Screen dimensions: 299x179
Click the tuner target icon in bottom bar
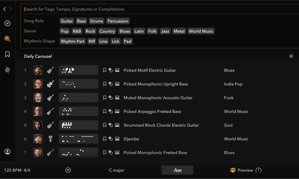click(68, 170)
